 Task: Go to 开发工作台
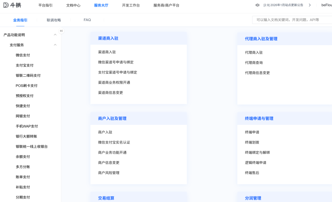click(131, 5)
